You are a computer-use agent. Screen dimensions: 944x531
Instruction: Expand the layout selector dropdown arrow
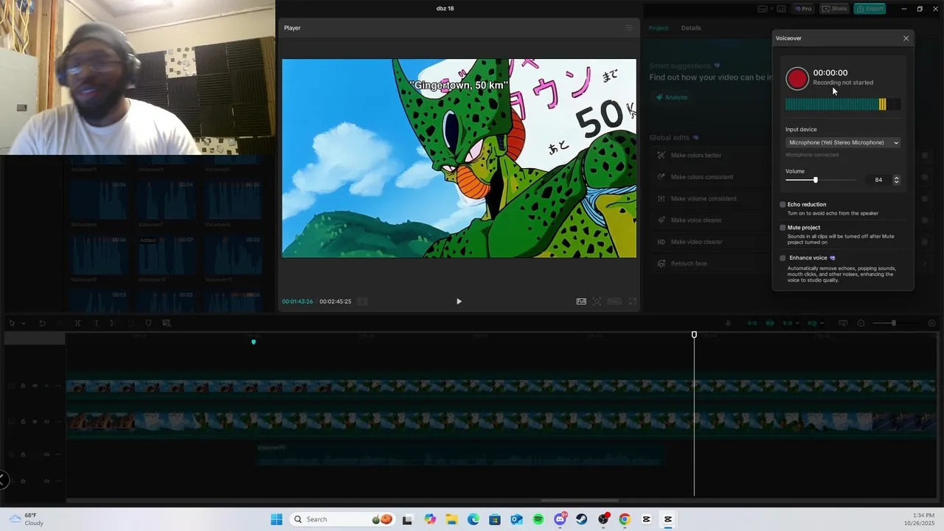click(x=771, y=9)
